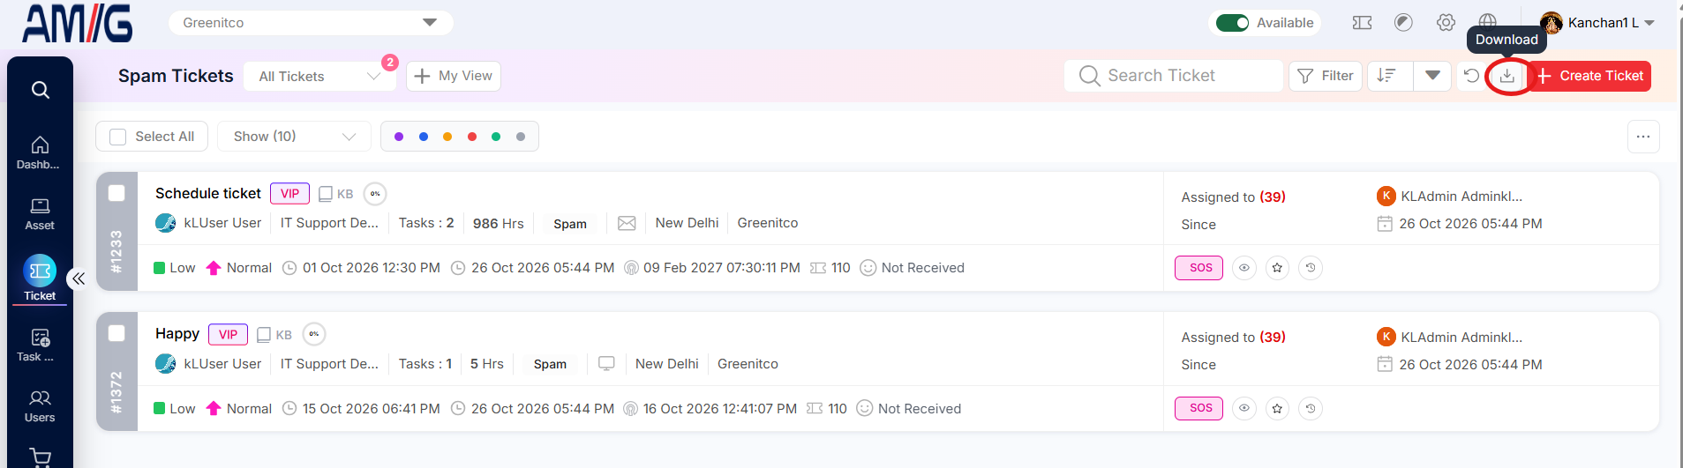The width and height of the screenshot is (1683, 468).
Task: Open the Kanchan1 L user menu
Action: tap(1597, 23)
